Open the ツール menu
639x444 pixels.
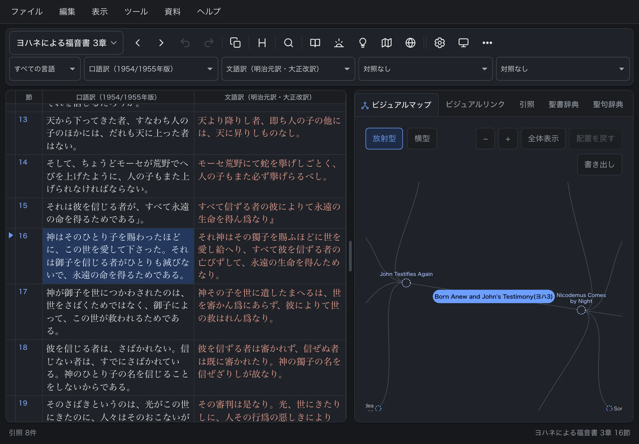[x=136, y=11]
